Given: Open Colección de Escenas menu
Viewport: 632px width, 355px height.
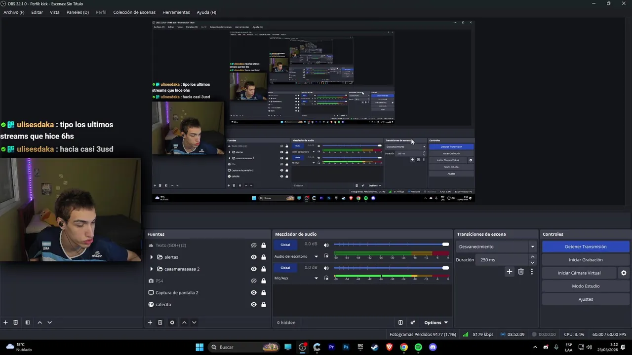Looking at the screenshot, I should click(134, 12).
